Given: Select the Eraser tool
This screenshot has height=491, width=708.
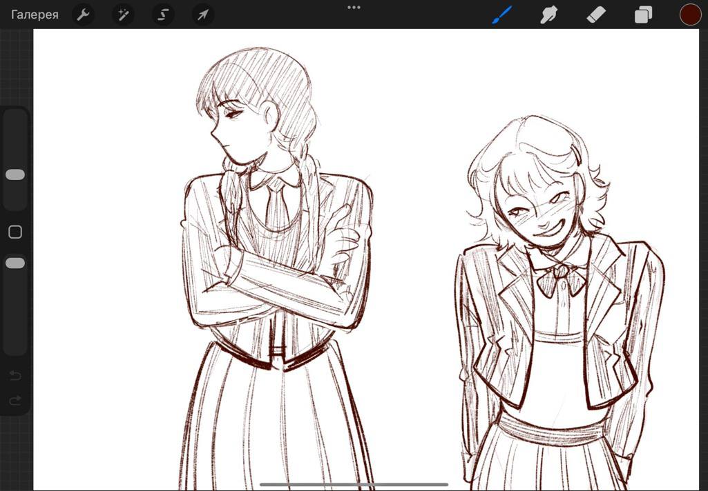Looking at the screenshot, I should 596,15.
